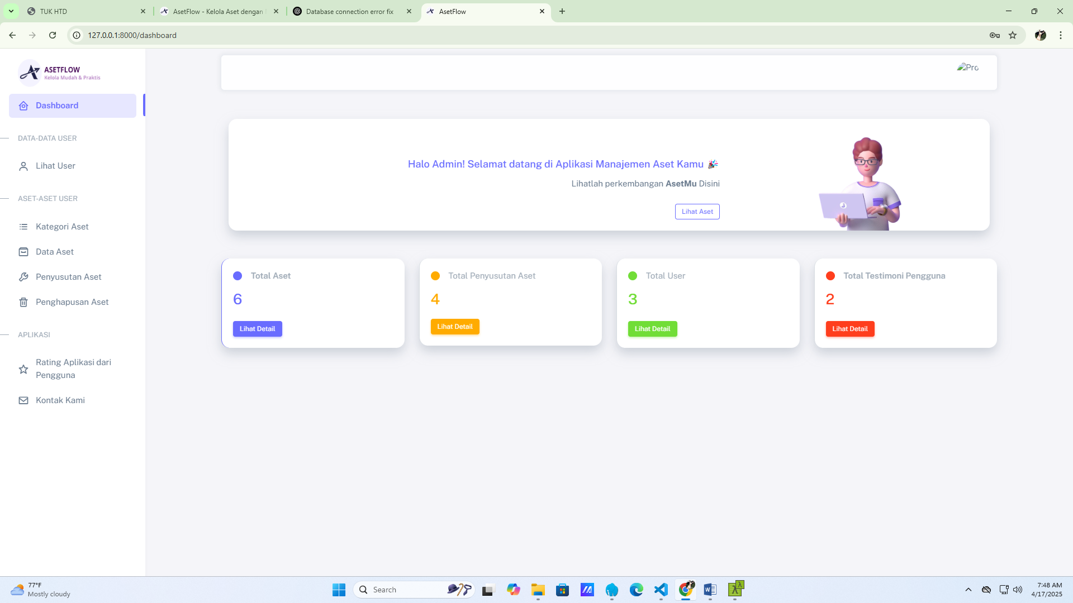
Task: Click red Lihat Detail under Total Testimoni
Action: (849, 329)
